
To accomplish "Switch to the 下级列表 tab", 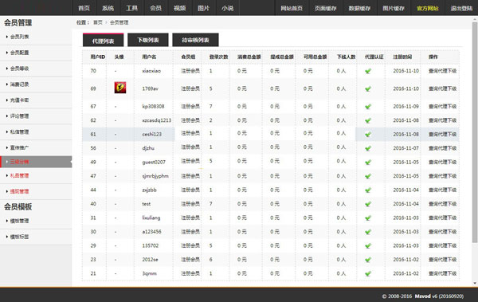I will point(148,40).
